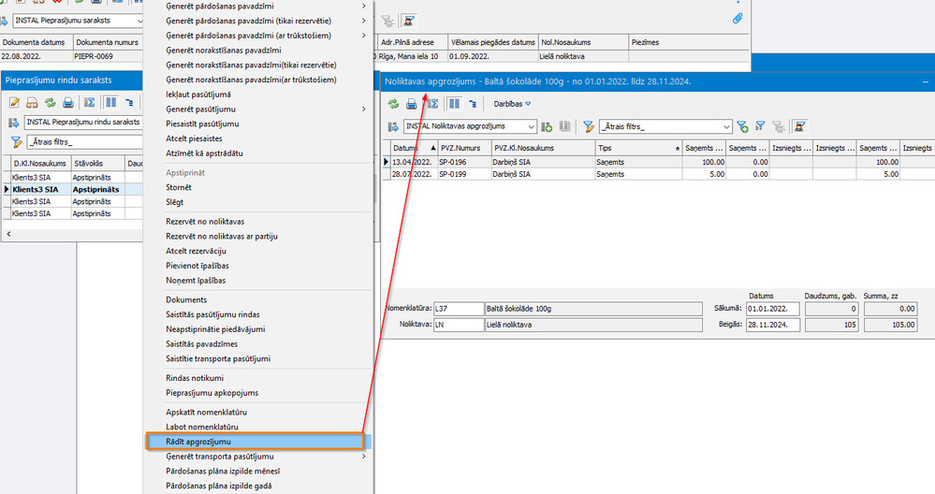Image resolution: width=935 pixels, height=494 pixels.
Task: Click the edit pencil icon in Pieprasījumu rindu saraksts
Action: (14, 103)
